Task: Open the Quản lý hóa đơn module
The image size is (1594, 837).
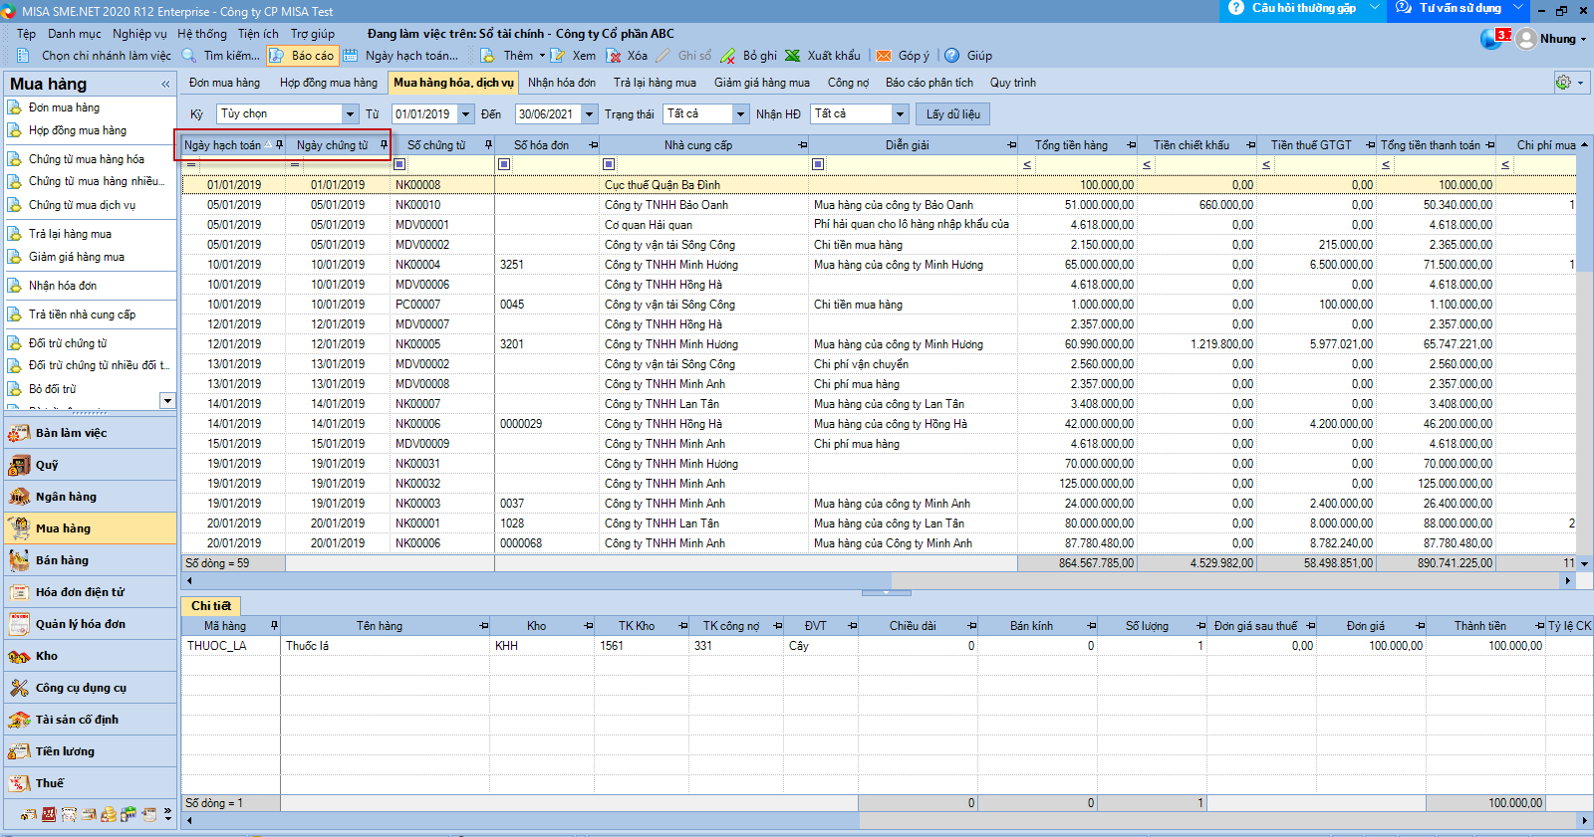Action: pyautogui.click(x=89, y=624)
